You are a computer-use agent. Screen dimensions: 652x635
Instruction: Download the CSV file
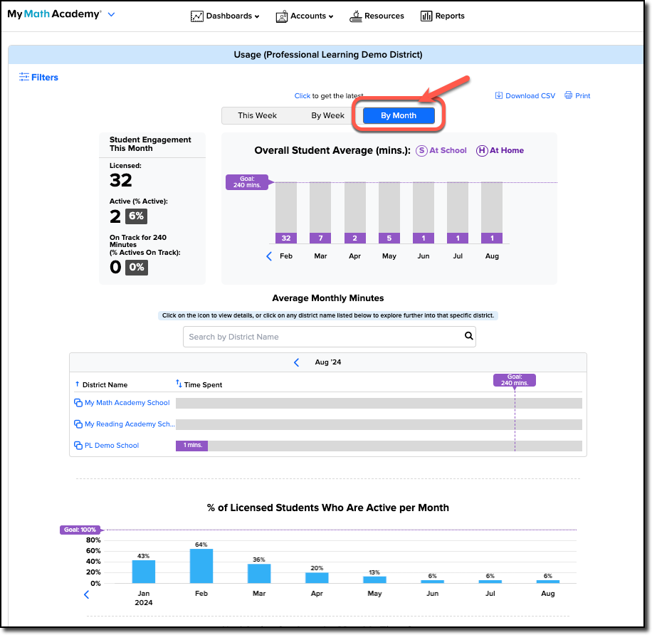(525, 95)
